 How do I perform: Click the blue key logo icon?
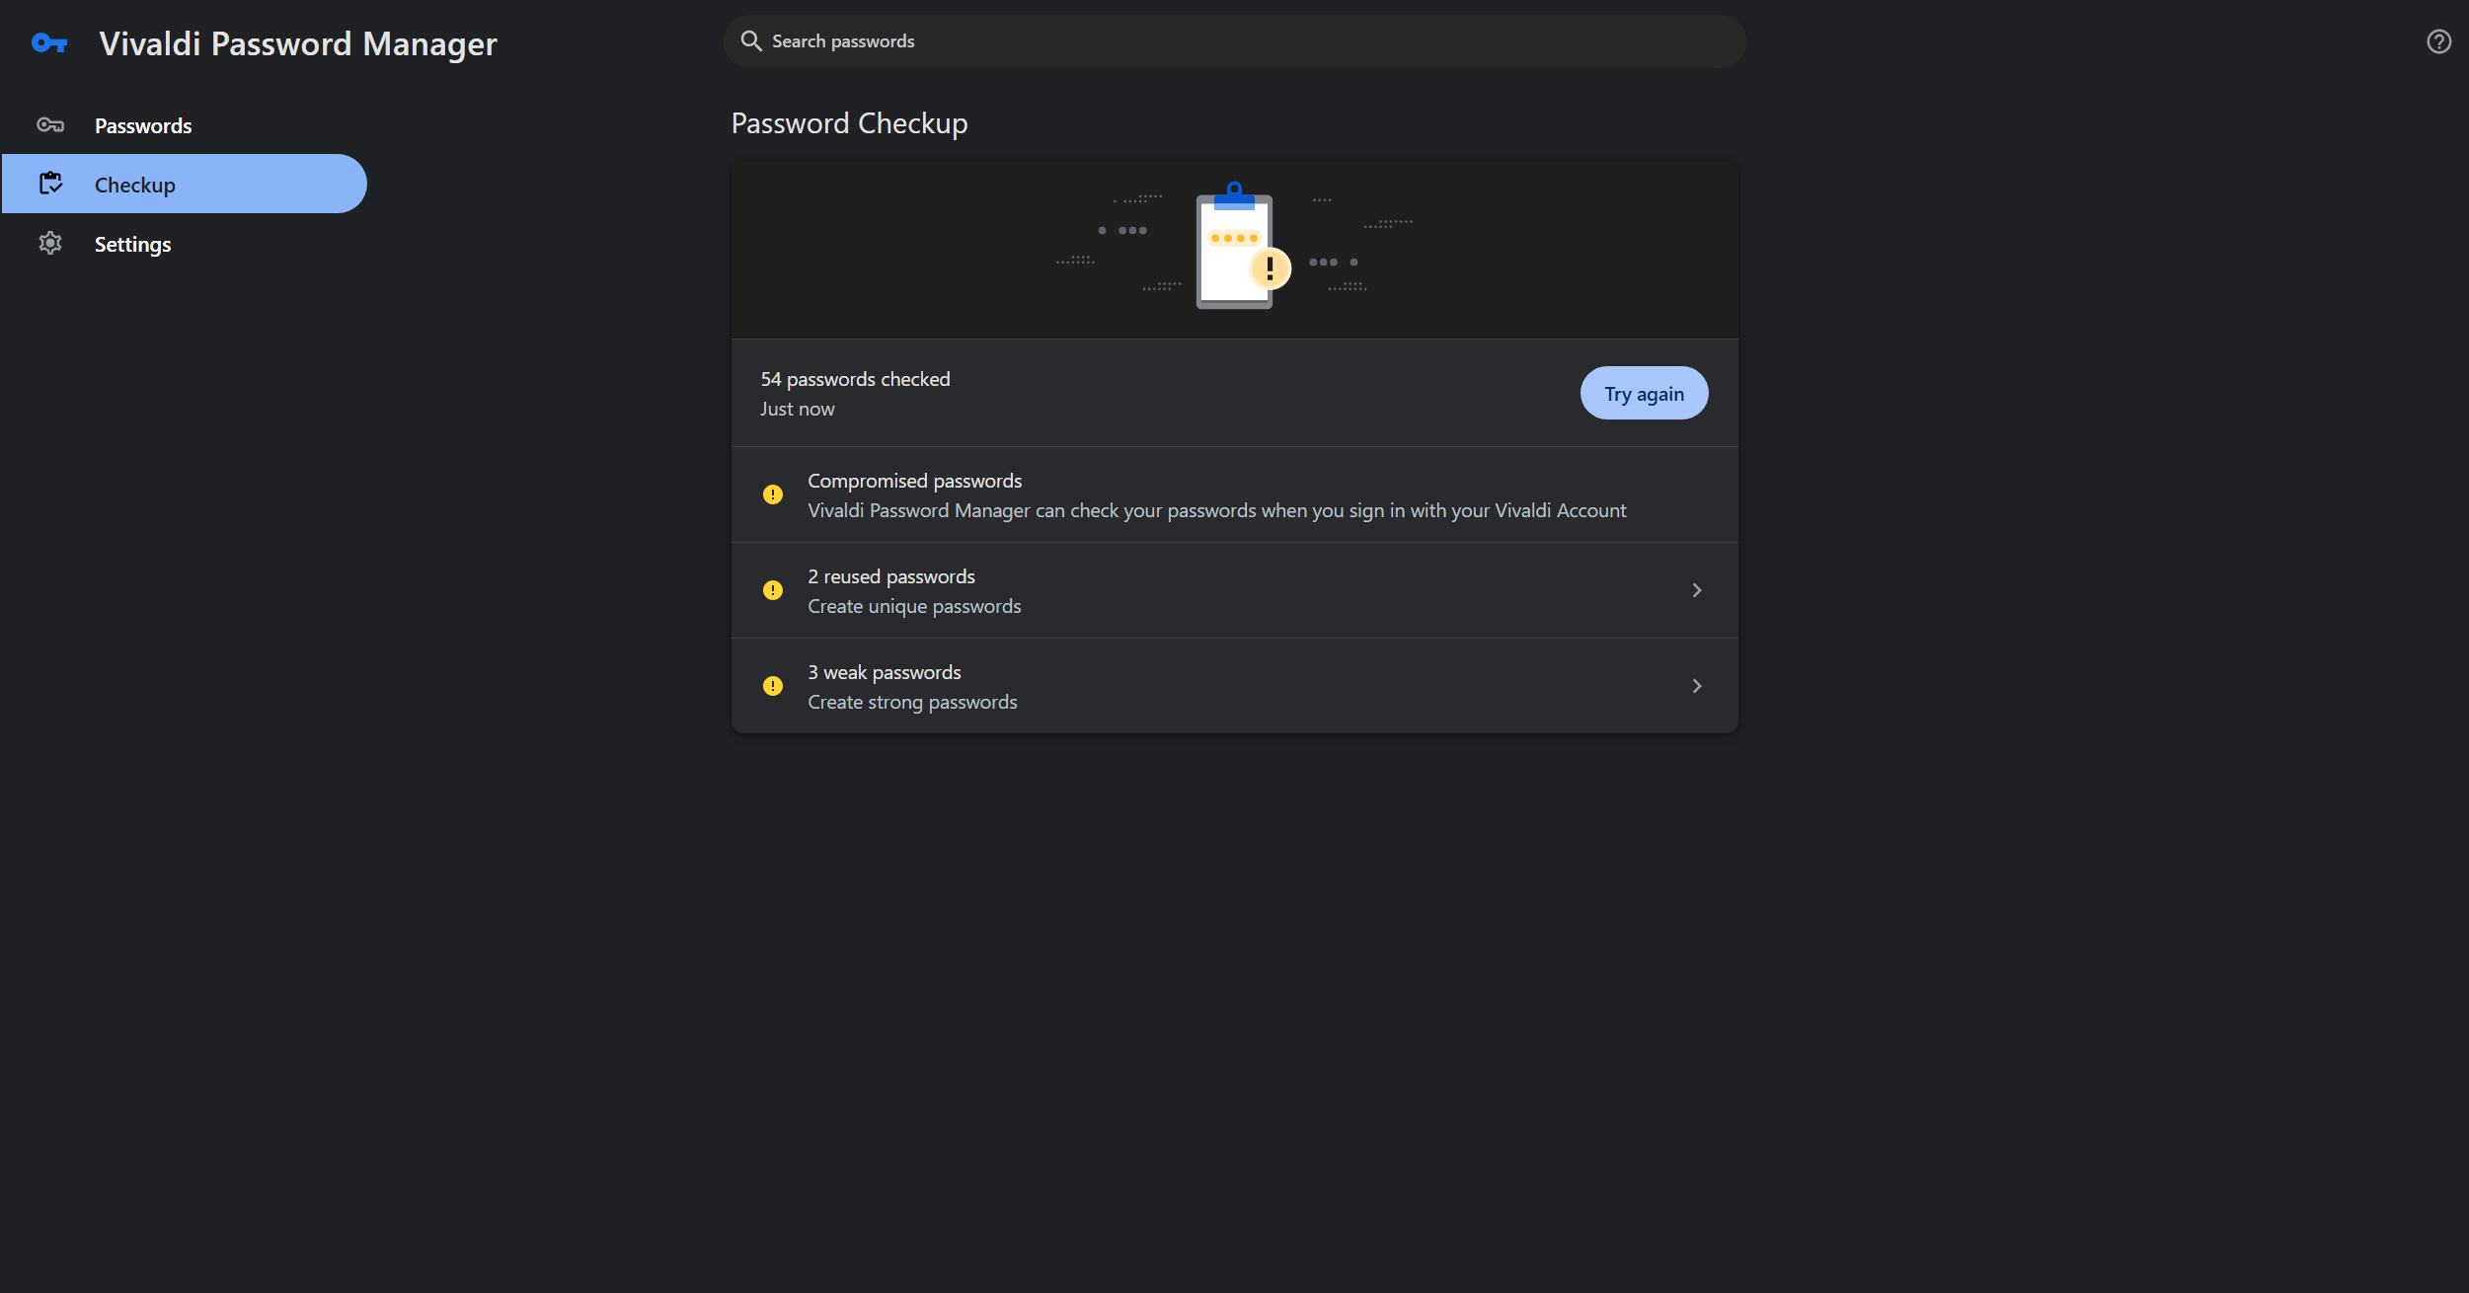tap(49, 43)
